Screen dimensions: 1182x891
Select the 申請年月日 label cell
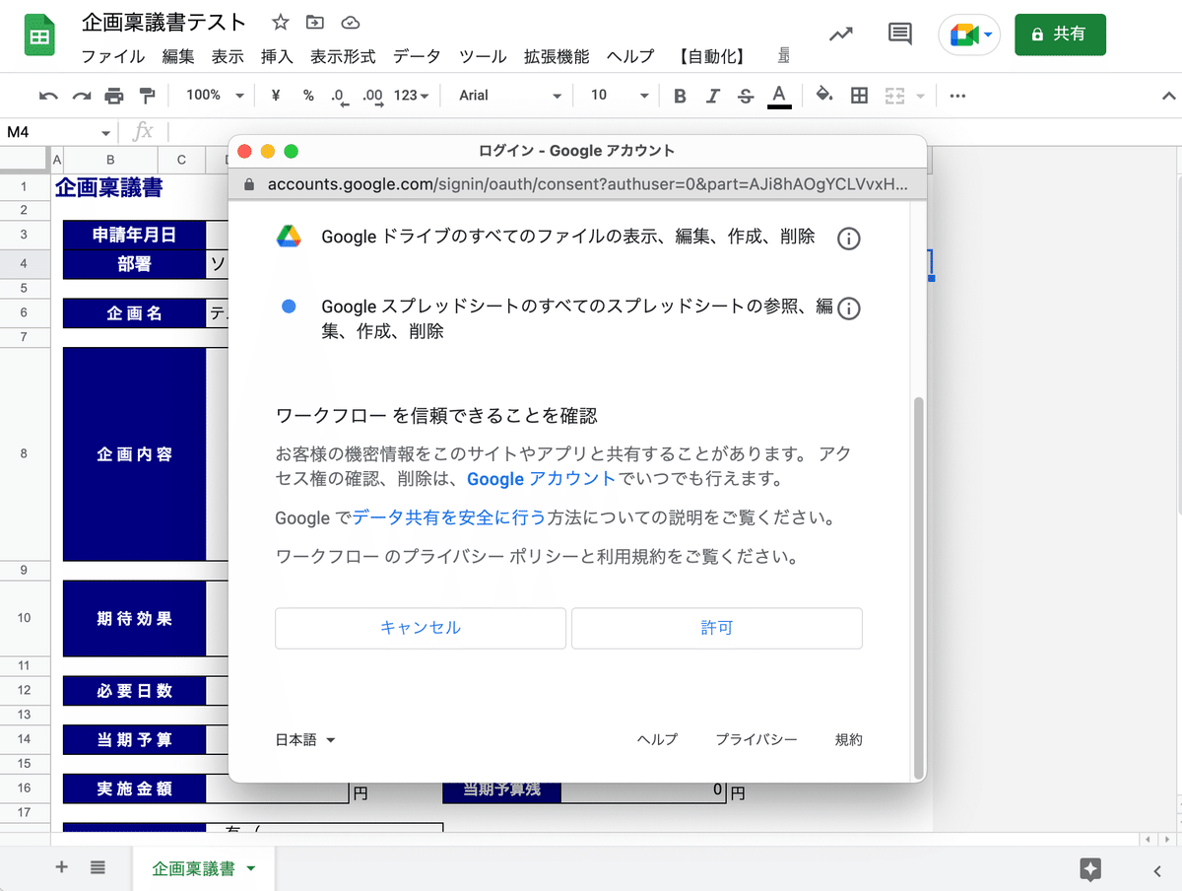pos(134,235)
